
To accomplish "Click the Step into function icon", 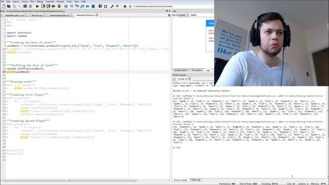I will pos(77,6).
